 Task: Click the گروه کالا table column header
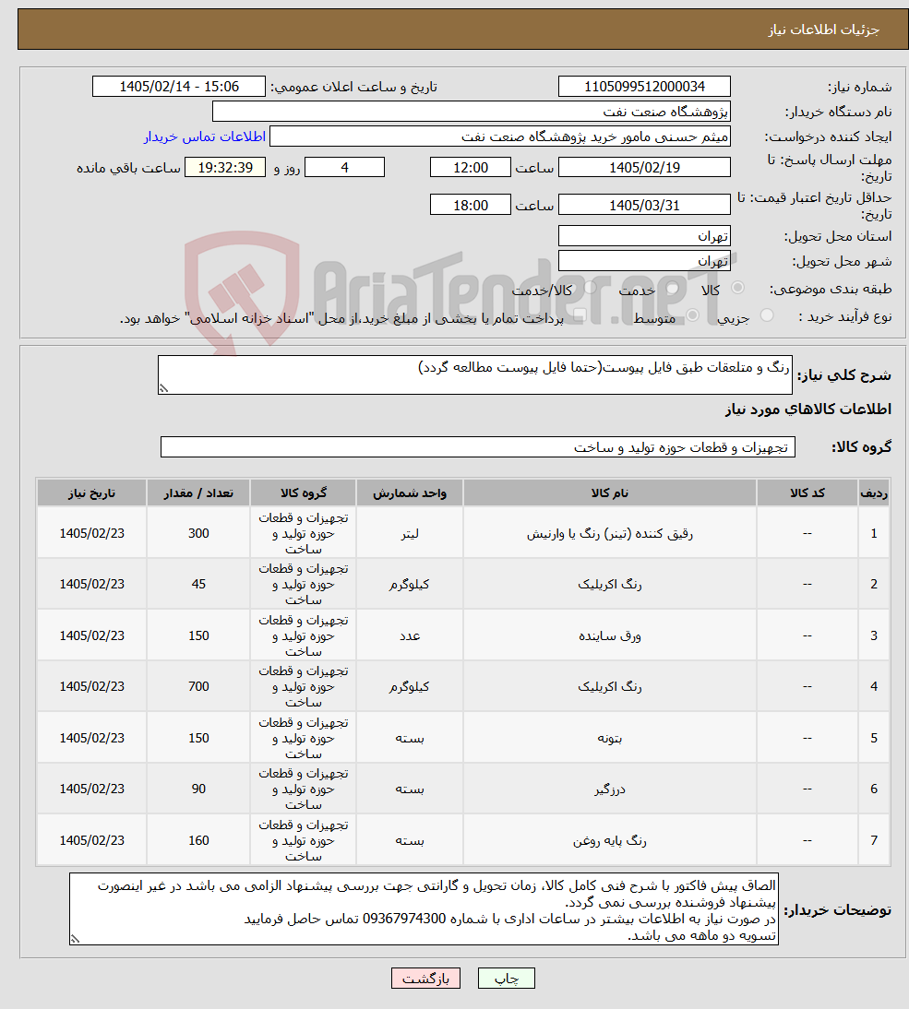click(304, 493)
